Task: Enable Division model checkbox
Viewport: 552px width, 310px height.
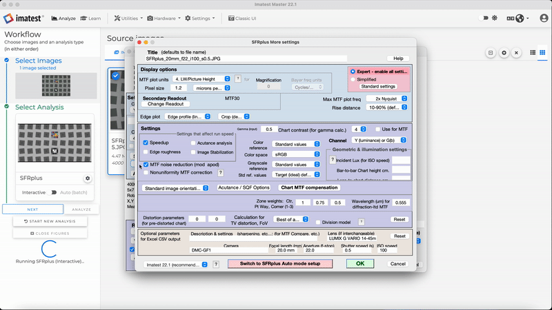Action: point(318,222)
